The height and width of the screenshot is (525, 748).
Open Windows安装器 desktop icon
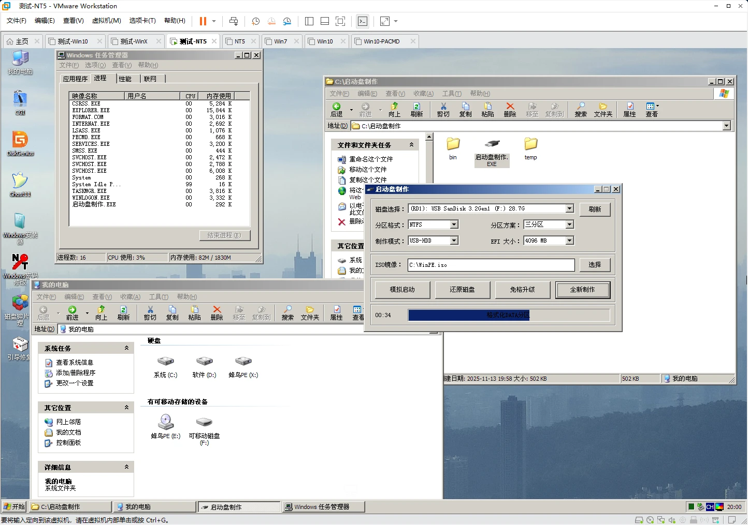pyautogui.click(x=20, y=228)
